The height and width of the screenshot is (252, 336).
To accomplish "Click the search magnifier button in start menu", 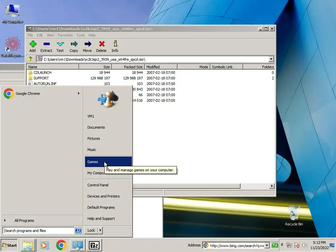I will point(78,231).
